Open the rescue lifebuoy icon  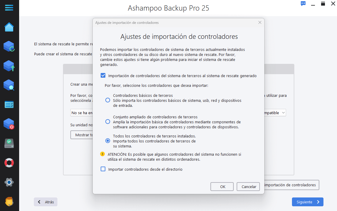[9, 163]
